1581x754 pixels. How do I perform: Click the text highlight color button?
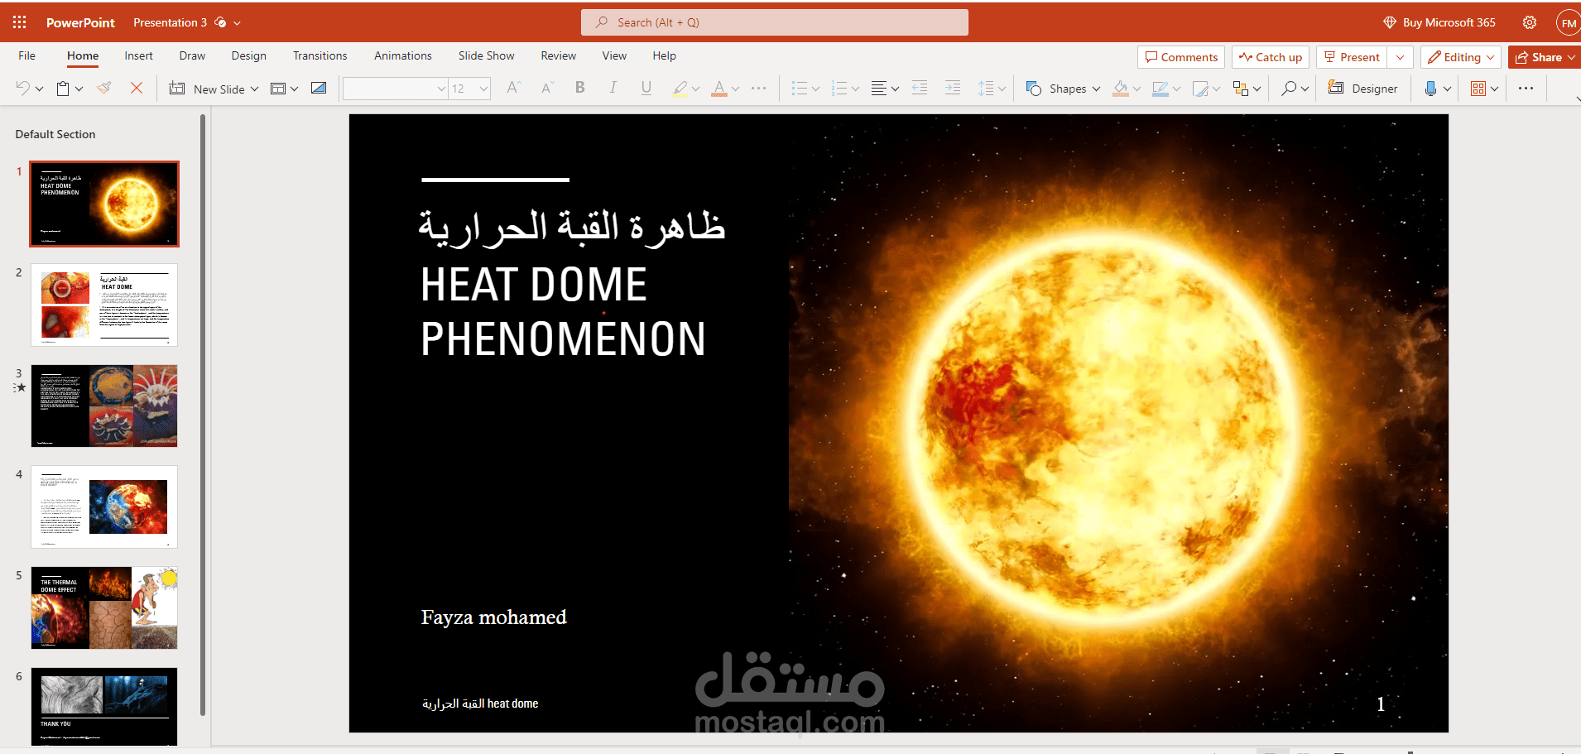680,89
